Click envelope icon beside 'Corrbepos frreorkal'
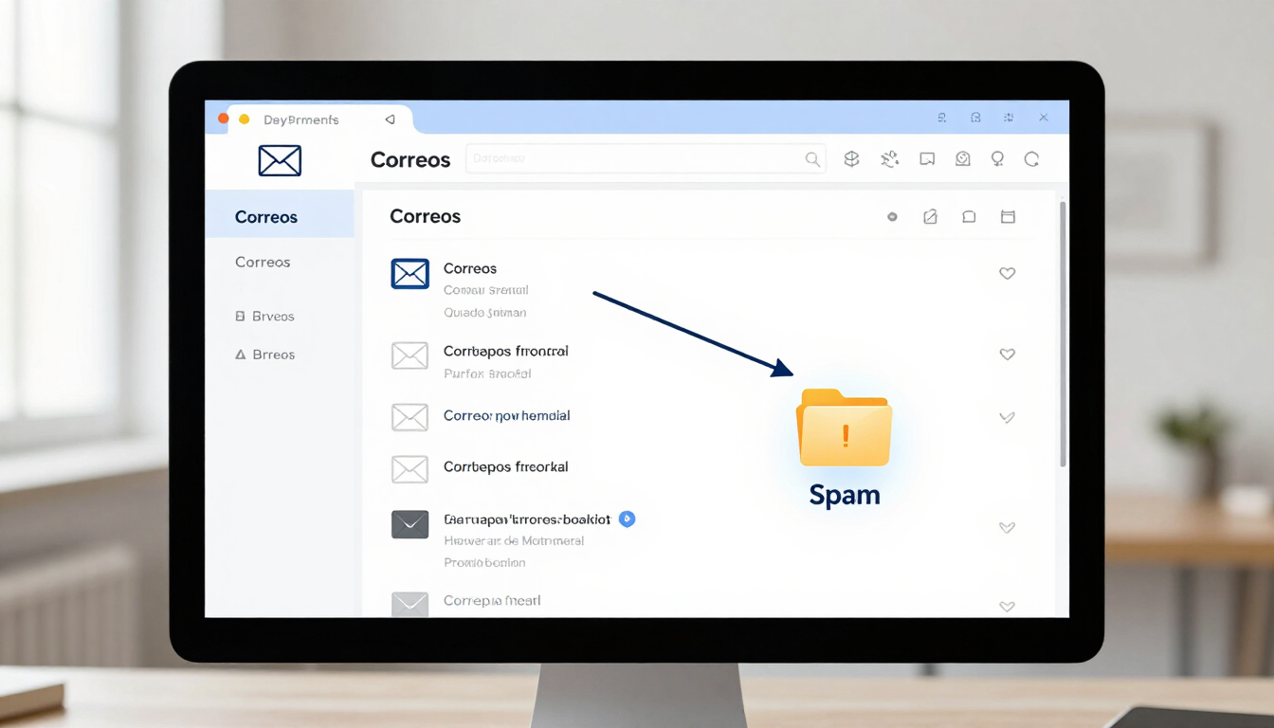This screenshot has height=728, width=1274. 409,468
